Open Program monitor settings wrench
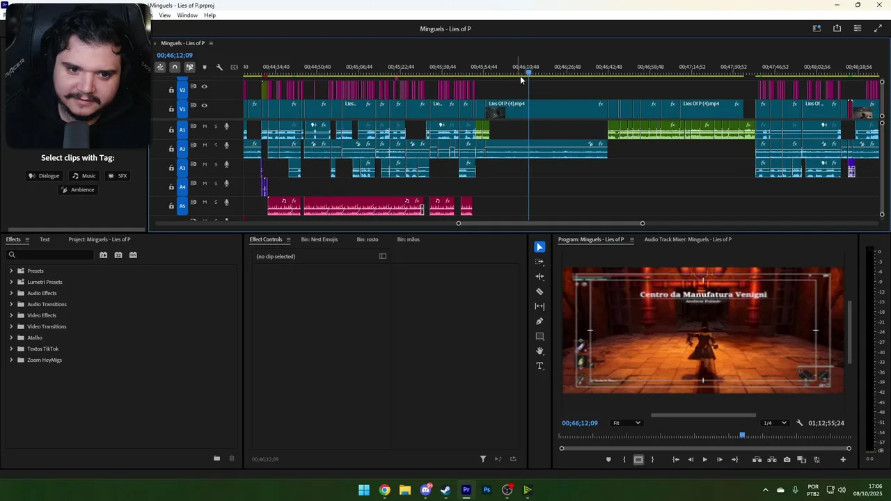The image size is (891, 501). click(799, 423)
